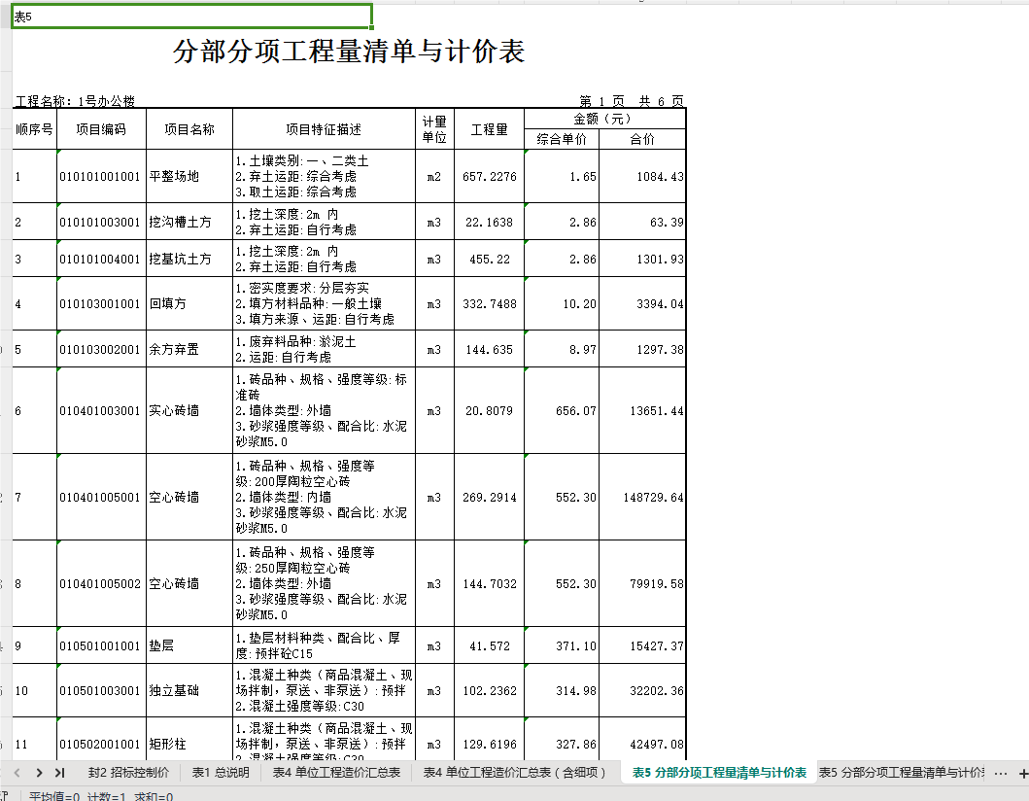This screenshot has width=1029, height=801.
Task: Switch to the 封2 招标控制价 sheet tab
Action: pyautogui.click(x=128, y=773)
